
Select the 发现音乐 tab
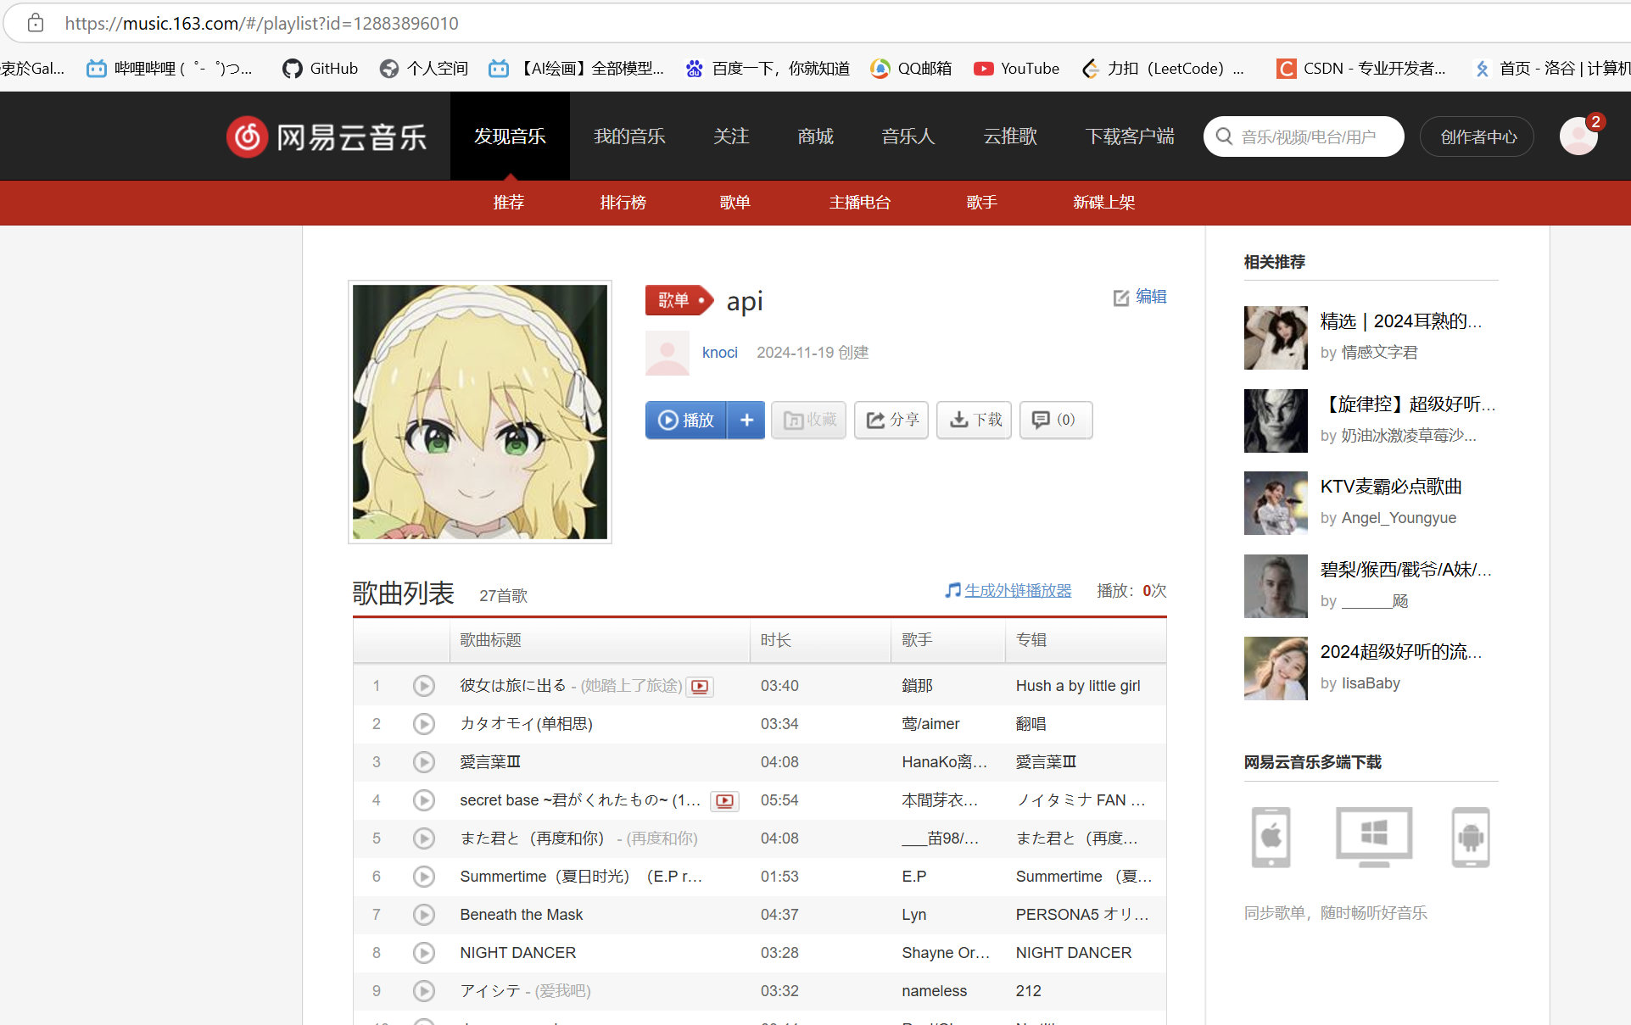pyautogui.click(x=510, y=136)
